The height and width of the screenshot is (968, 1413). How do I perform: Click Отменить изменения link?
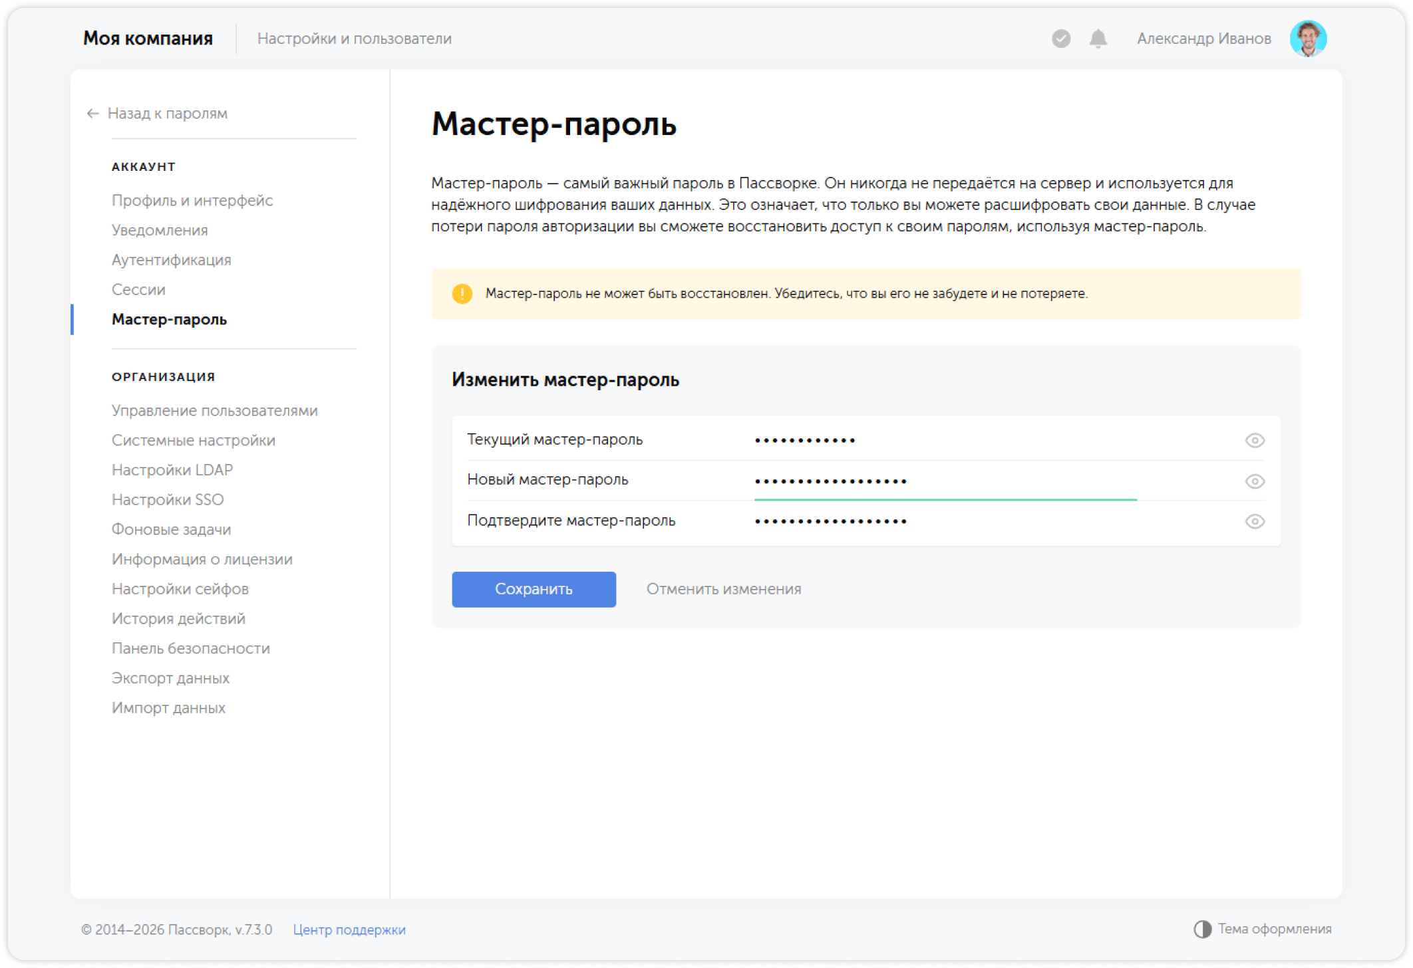coord(724,589)
